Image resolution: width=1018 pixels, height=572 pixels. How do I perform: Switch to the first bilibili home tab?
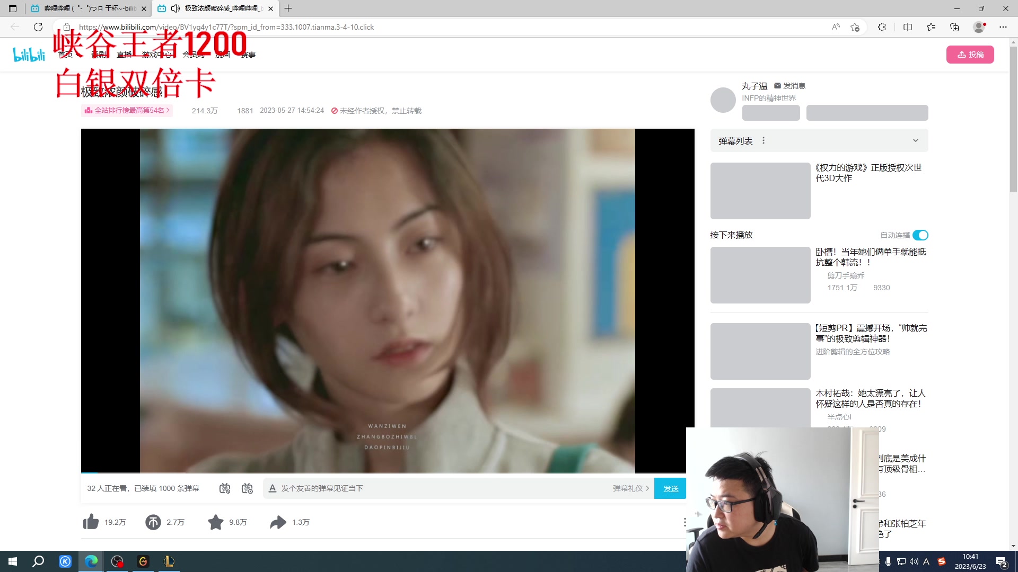click(x=89, y=8)
